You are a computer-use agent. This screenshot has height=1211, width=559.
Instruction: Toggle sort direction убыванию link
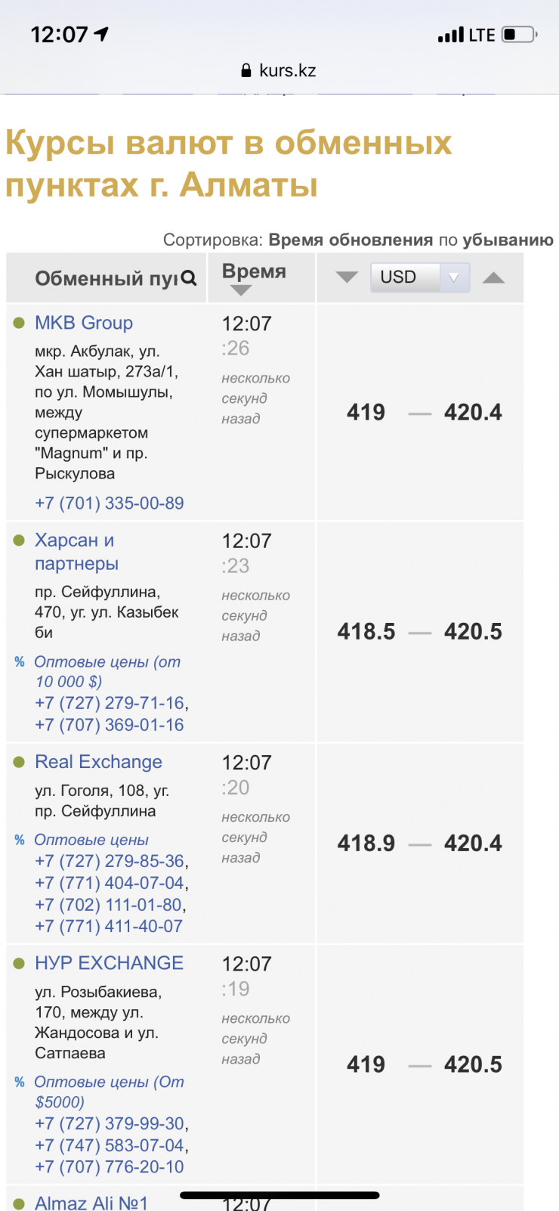[x=508, y=240]
